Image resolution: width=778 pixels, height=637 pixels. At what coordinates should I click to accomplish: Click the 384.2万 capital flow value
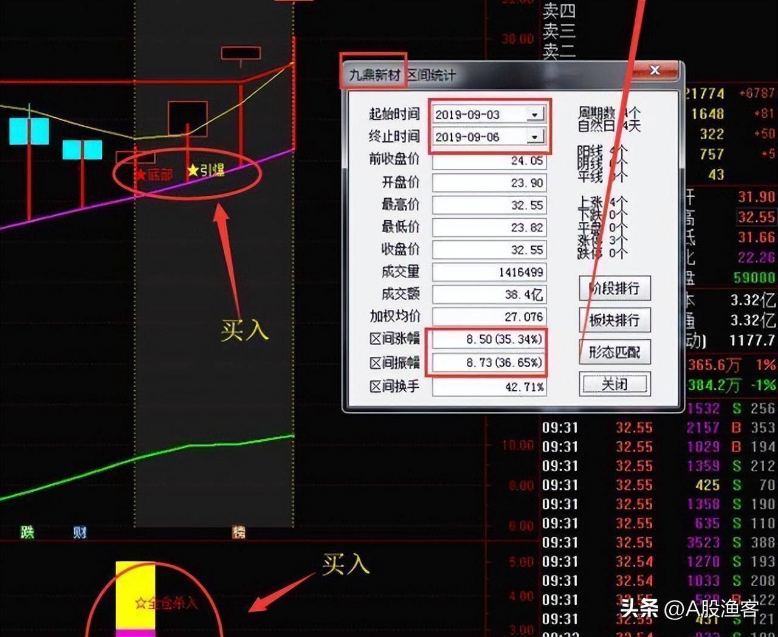(x=714, y=385)
